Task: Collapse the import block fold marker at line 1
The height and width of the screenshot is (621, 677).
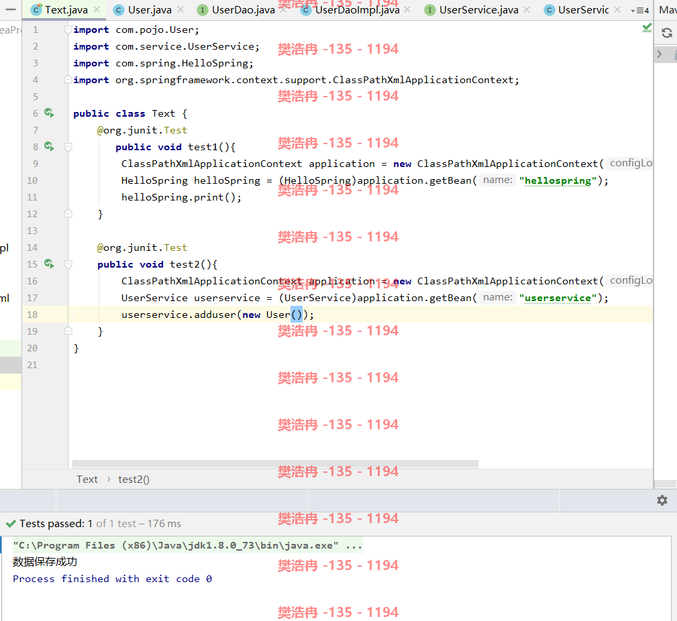Action: pyautogui.click(x=68, y=30)
